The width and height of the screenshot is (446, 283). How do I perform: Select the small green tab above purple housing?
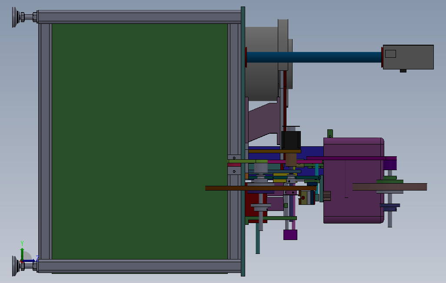330,134
